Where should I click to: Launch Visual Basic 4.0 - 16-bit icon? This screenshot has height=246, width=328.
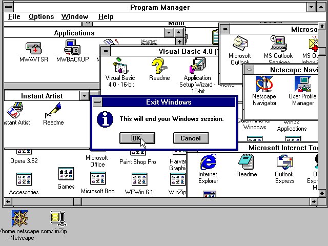pos(120,66)
